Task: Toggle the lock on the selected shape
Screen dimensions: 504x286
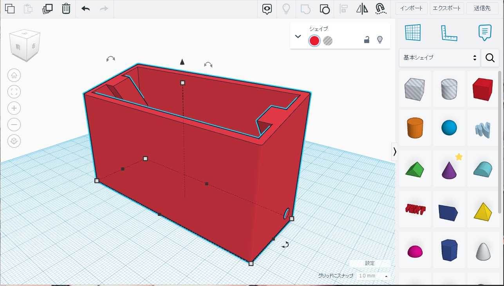Action: [367, 40]
